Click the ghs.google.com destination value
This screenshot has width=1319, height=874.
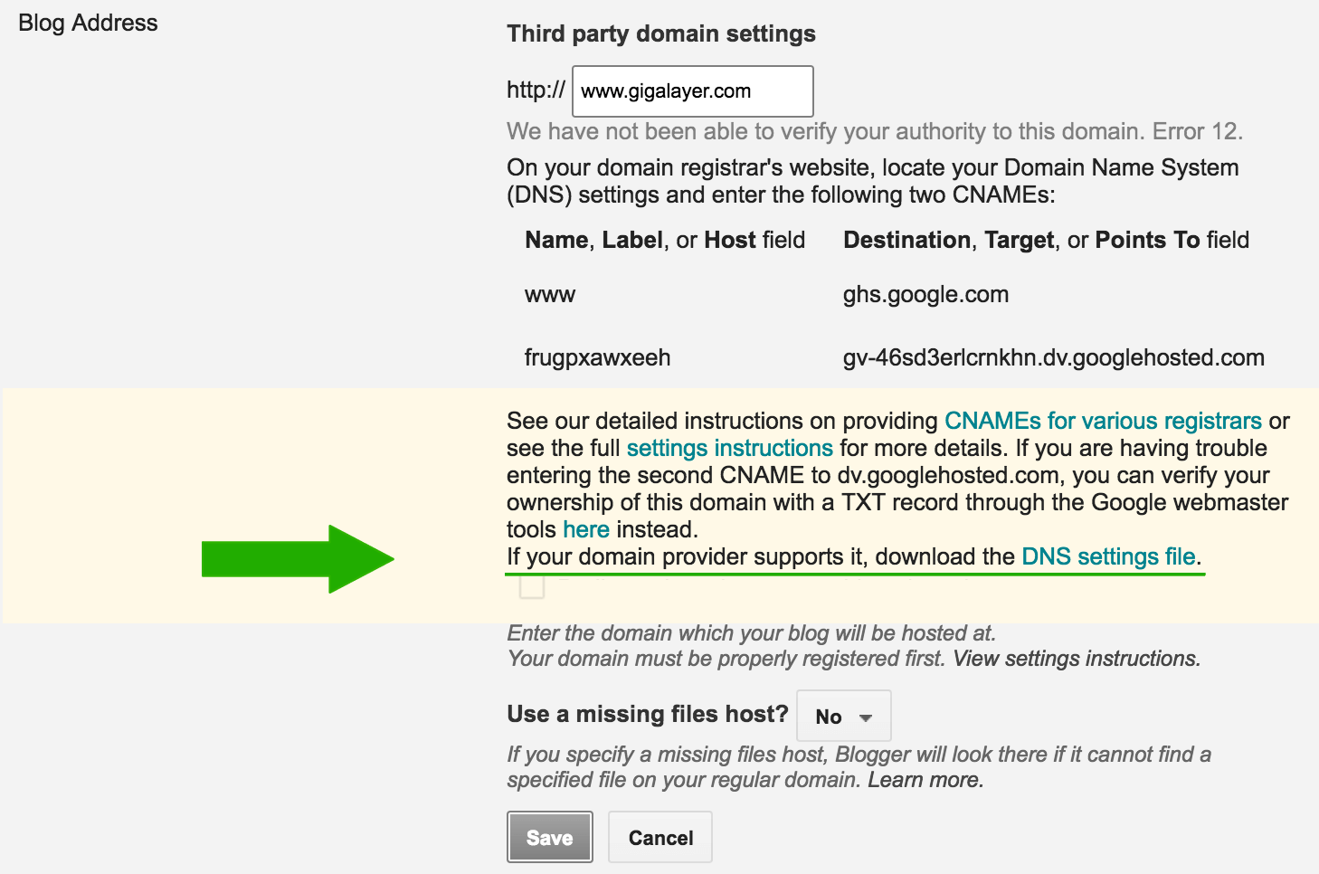pos(925,295)
